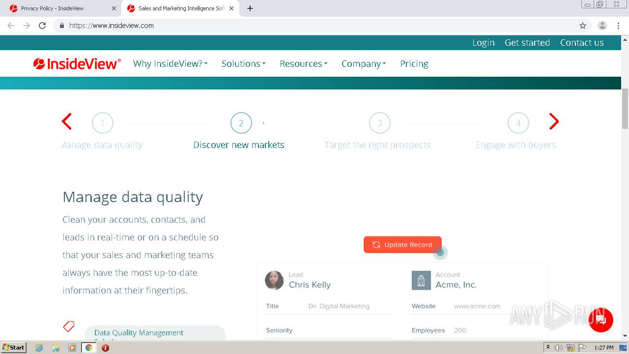629x354 pixels.
Task: Open the Windows Start menu
Action: pos(13,348)
